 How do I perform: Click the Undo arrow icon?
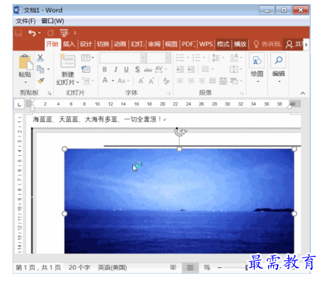point(32,33)
